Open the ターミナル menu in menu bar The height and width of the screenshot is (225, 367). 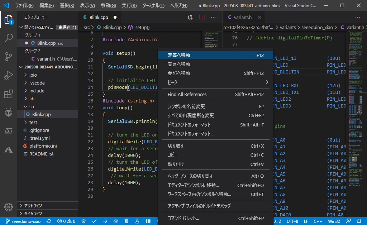tap(153, 5)
